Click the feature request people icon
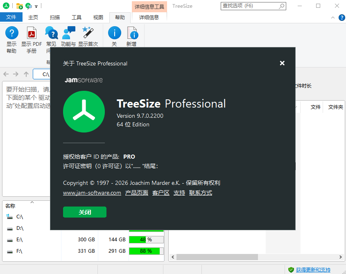The height and width of the screenshot is (274, 346). 69,33
